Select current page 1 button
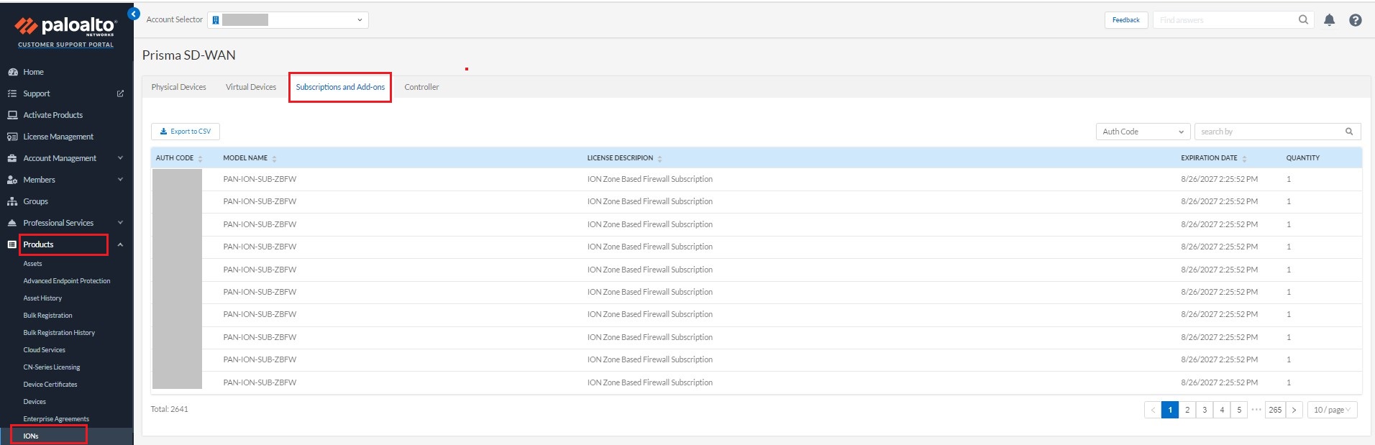Image resolution: width=1375 pixels, height=445 pixels. click(x=1170, y=410)
